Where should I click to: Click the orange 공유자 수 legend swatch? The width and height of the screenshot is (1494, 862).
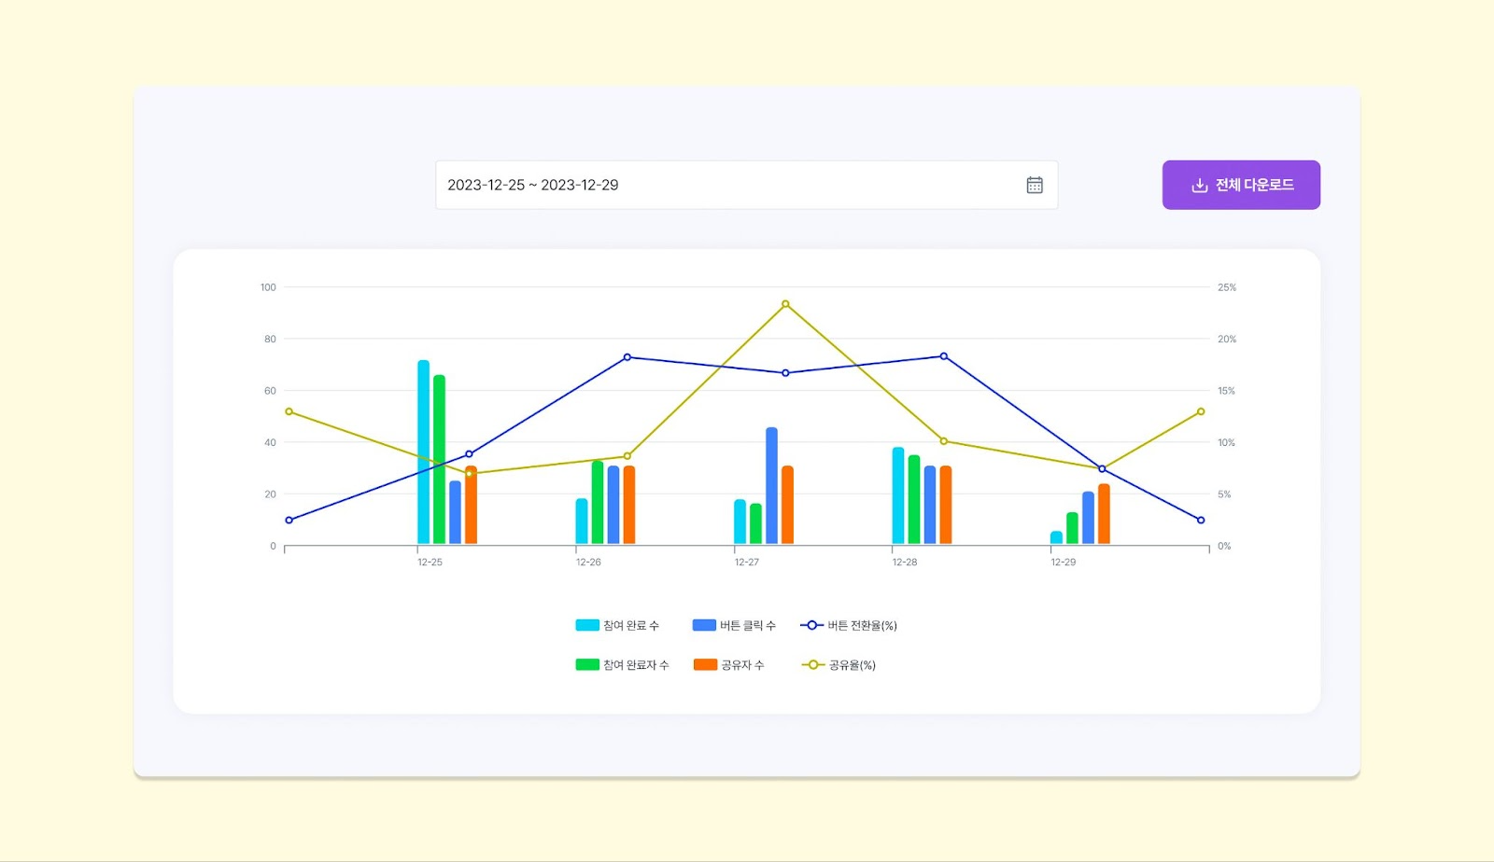point(705,665)
